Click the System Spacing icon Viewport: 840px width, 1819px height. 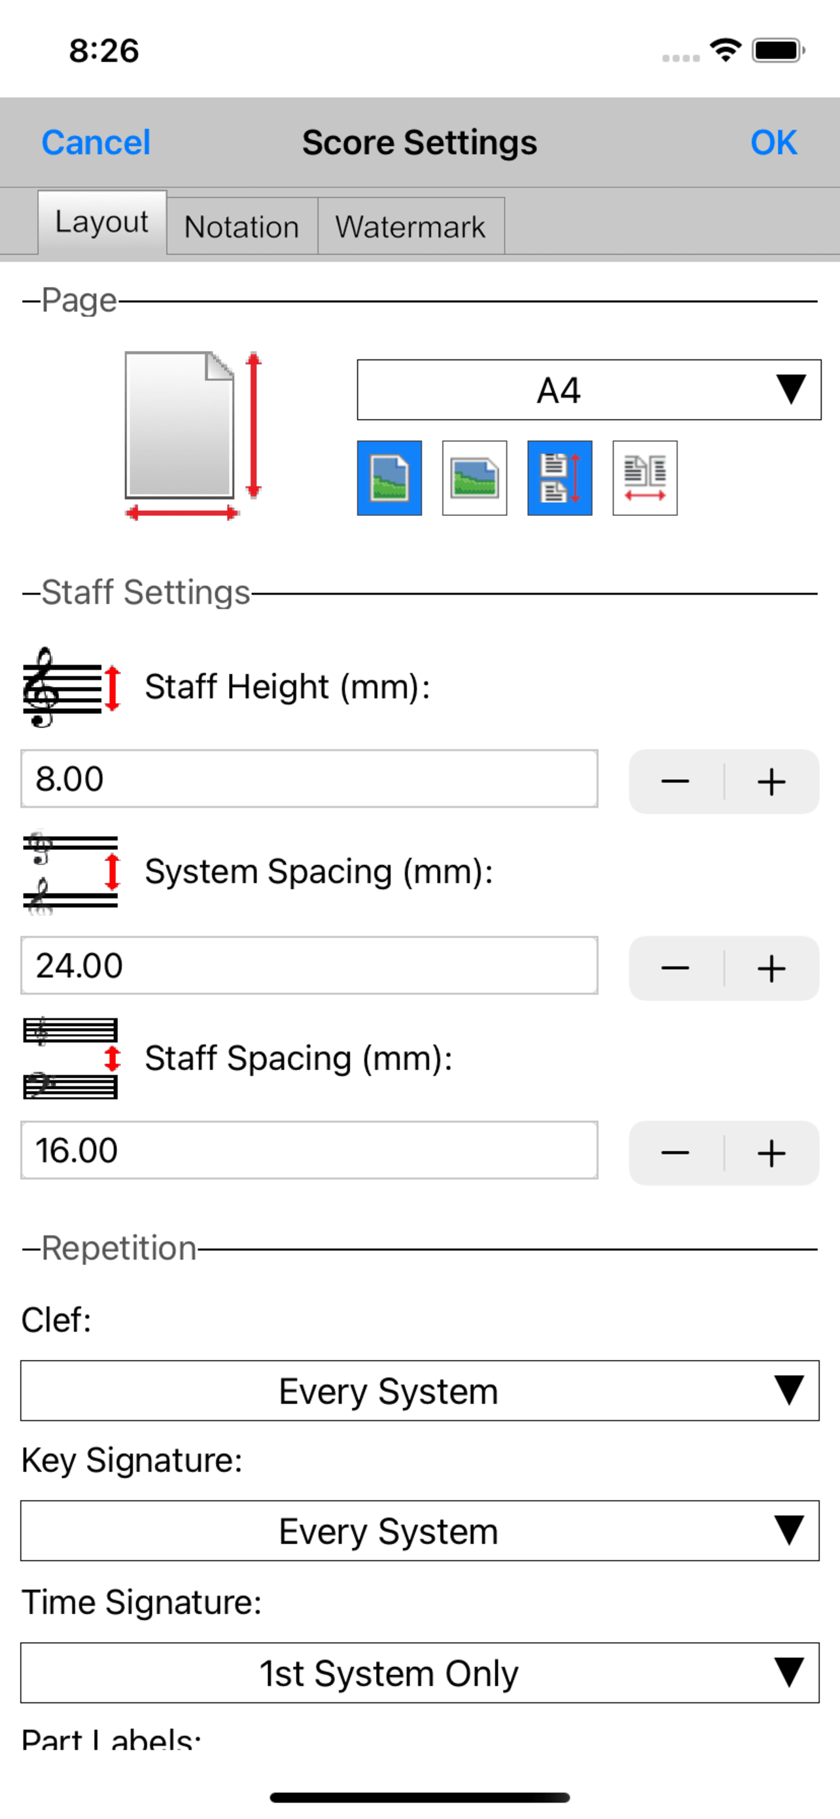pyautogui.click(x=71, y=872)
